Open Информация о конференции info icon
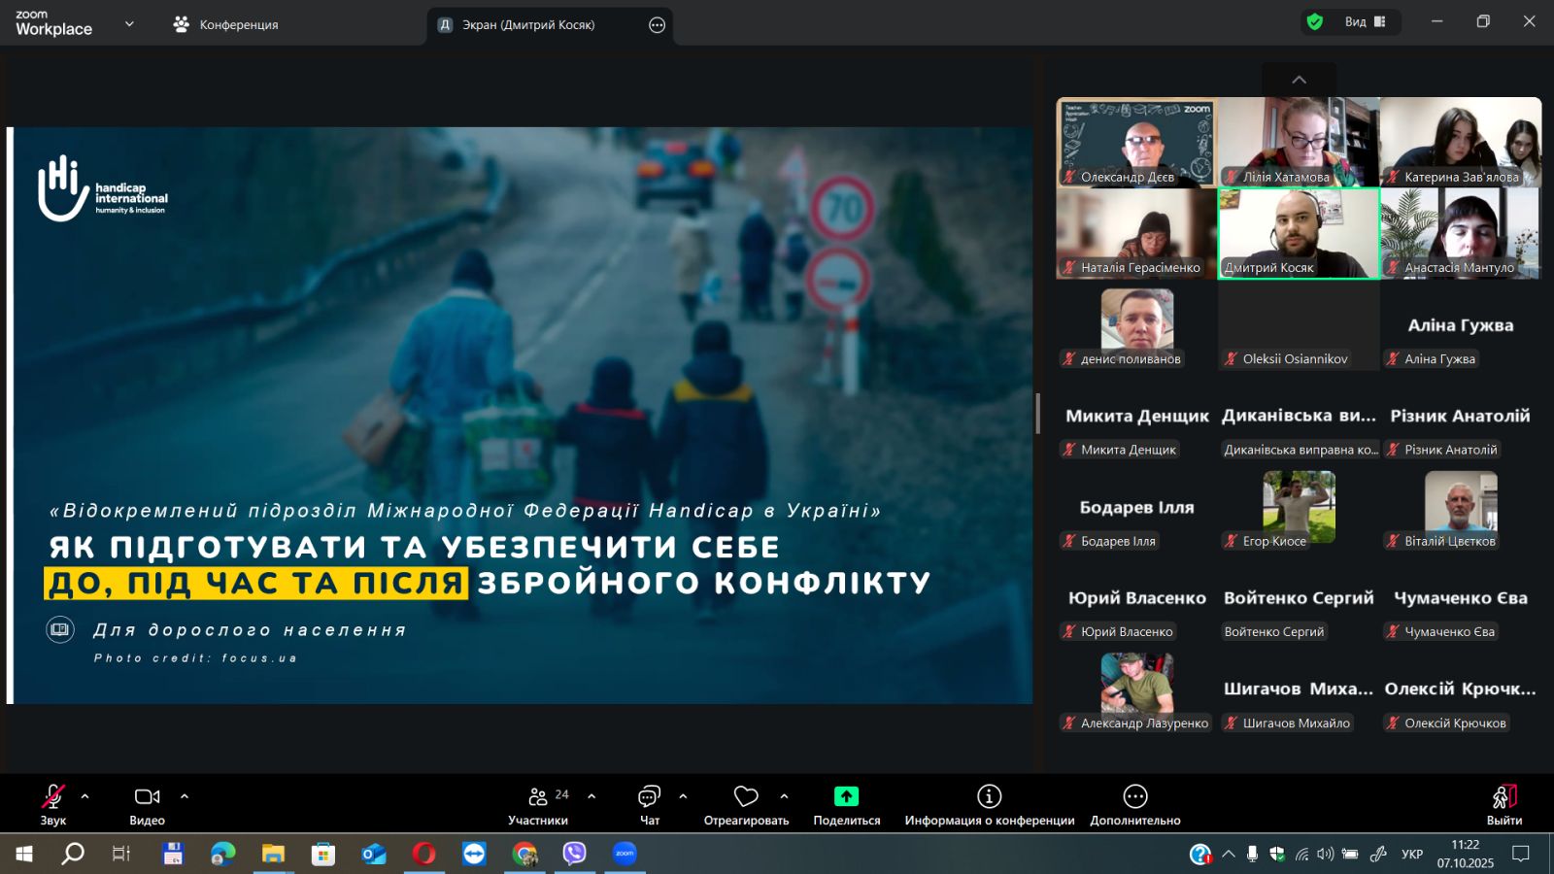The image size is (1554, 874). [989, 797]
